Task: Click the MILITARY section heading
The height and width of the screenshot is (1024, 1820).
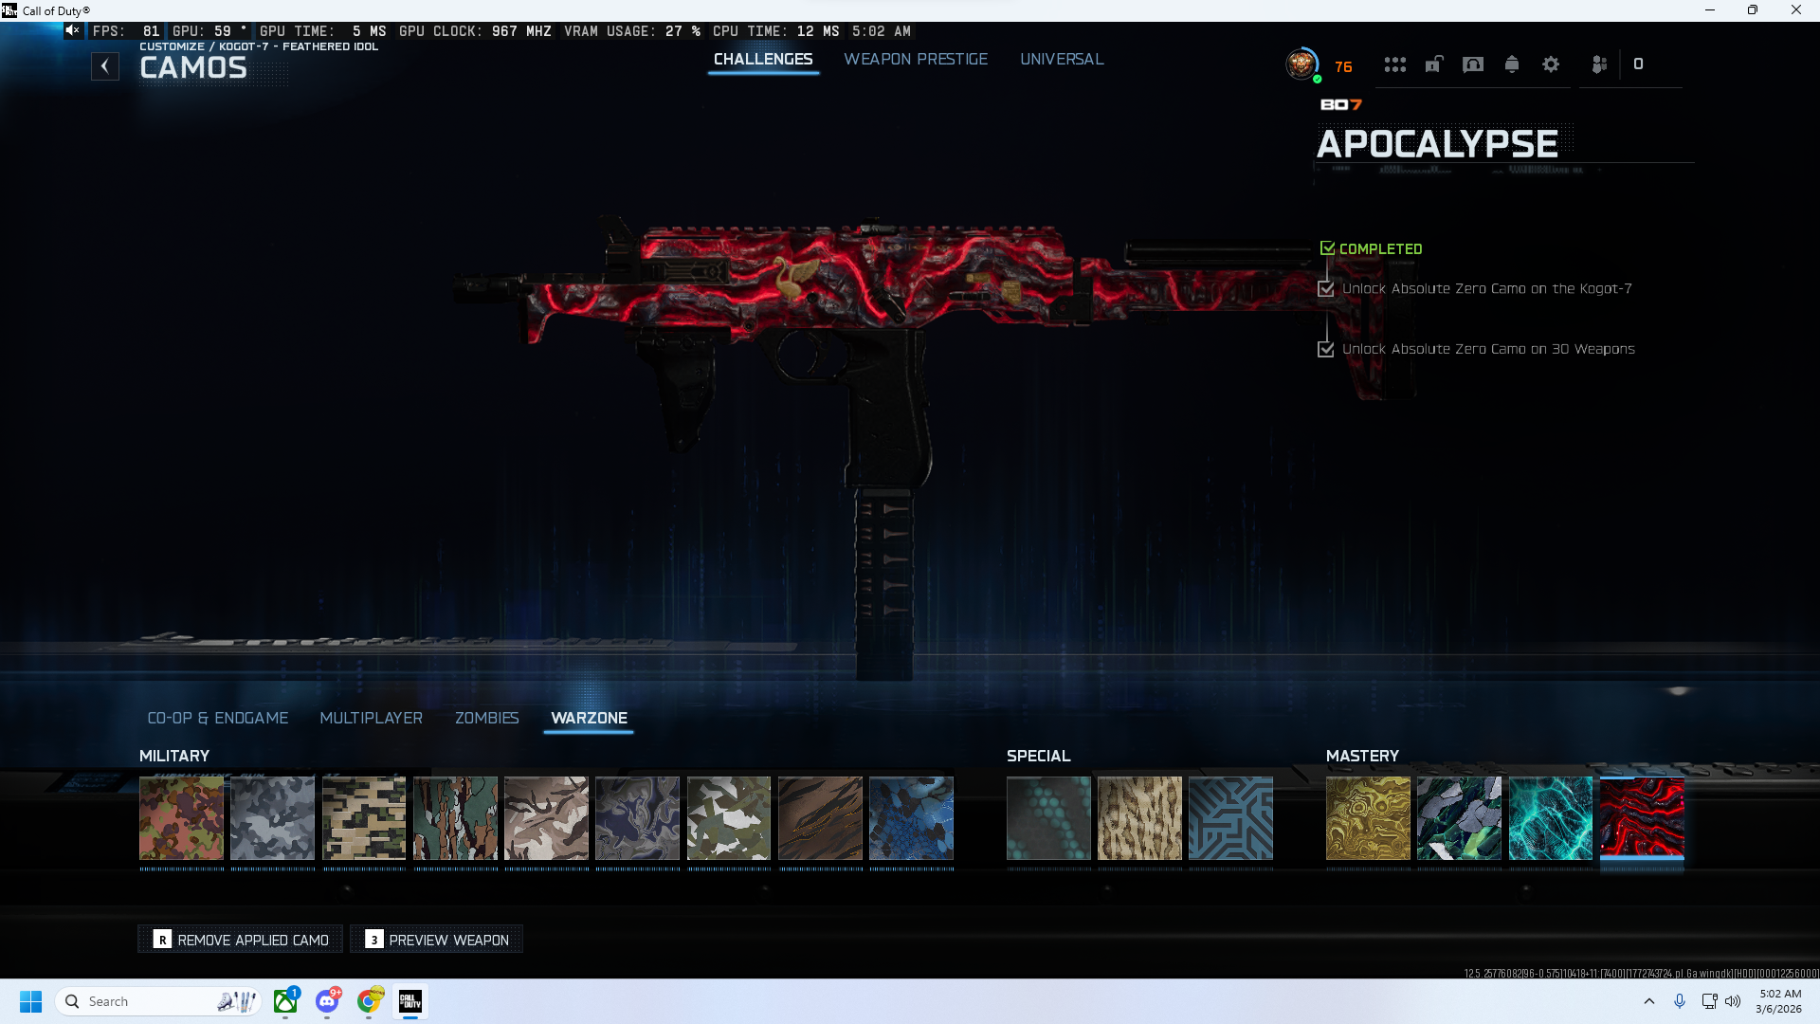Action: point(174,756)
